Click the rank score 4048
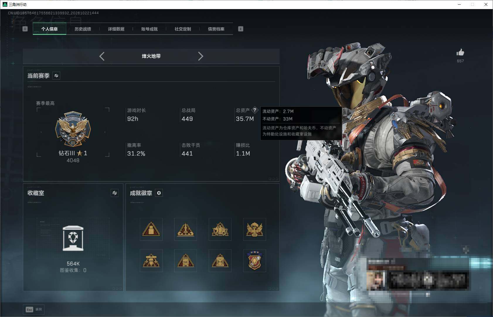 point(73,161)
